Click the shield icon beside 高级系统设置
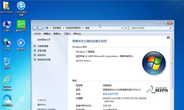Image resolution: width=184 pixels, height=110 pixels. click(x=35, y=60)
